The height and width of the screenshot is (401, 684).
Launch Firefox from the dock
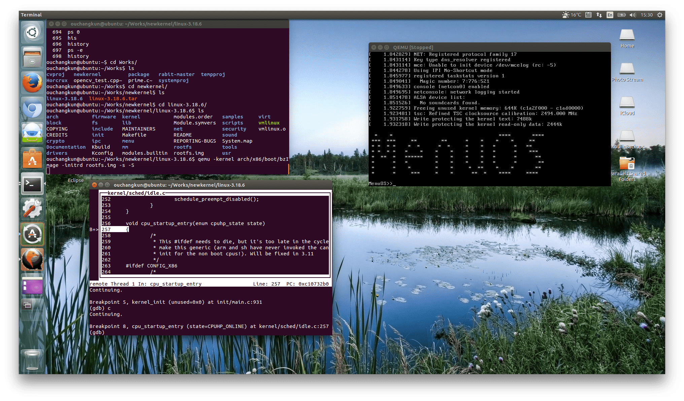click(x=32, y=83)
